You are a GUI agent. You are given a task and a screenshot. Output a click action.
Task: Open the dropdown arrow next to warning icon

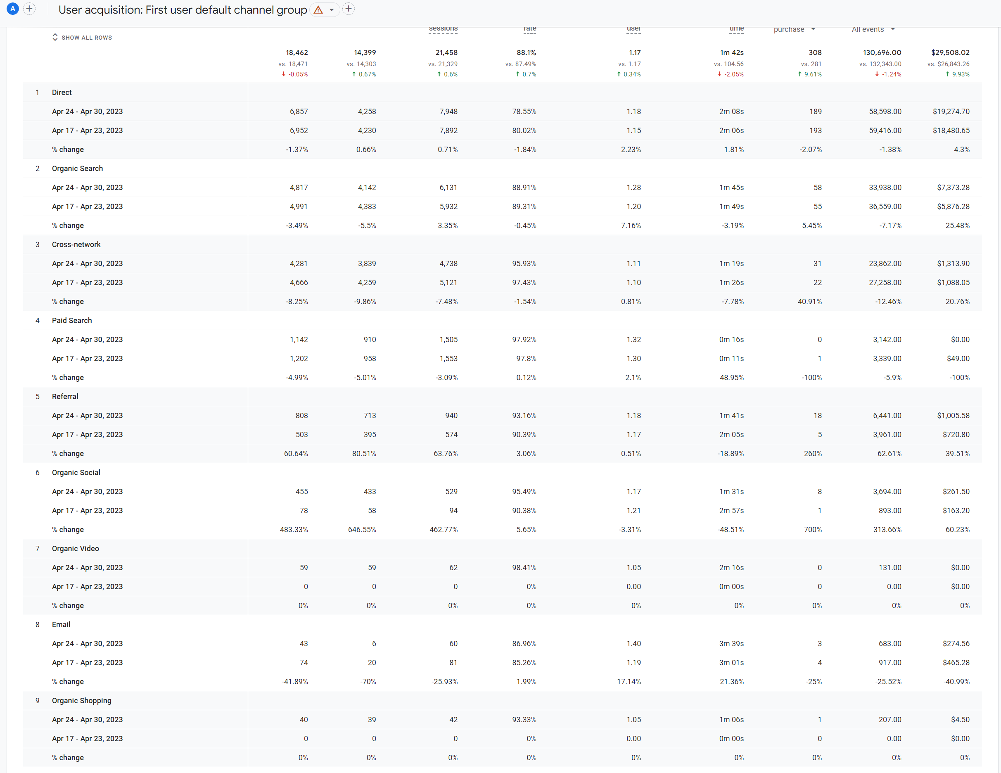331,10
